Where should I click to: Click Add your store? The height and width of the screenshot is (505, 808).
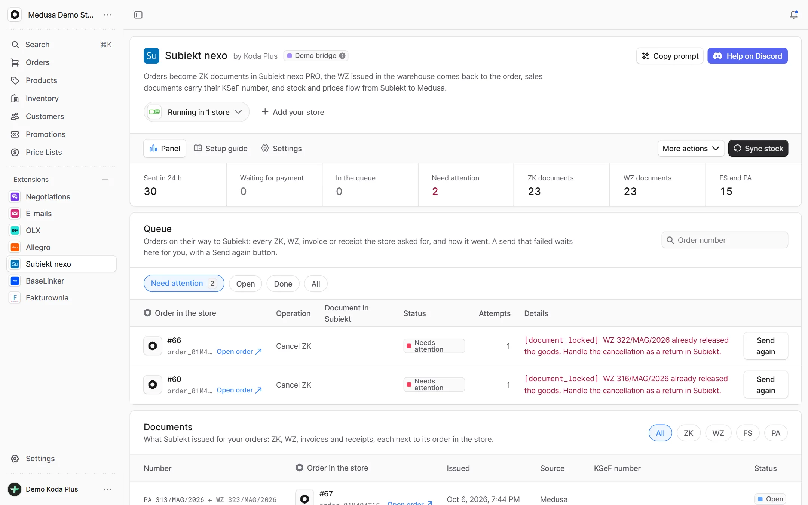293,112
